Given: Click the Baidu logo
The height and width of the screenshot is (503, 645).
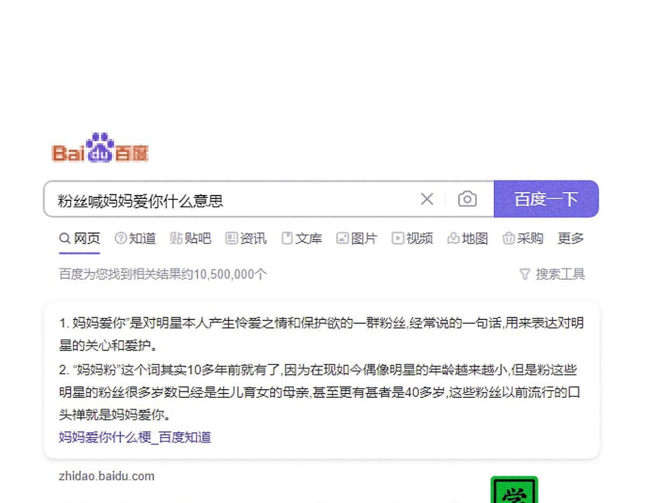Looking at the screenshot, I should [x=100, y=148].
